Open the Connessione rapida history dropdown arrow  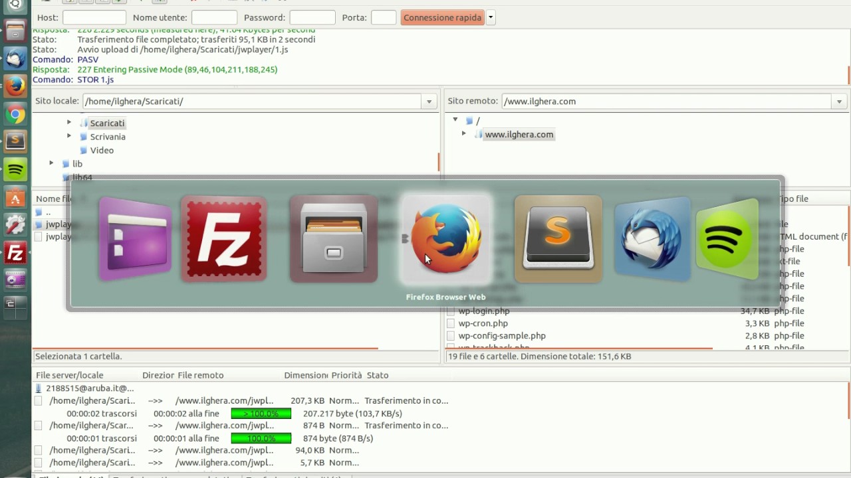pyautogui.click(x=491, y=18)
